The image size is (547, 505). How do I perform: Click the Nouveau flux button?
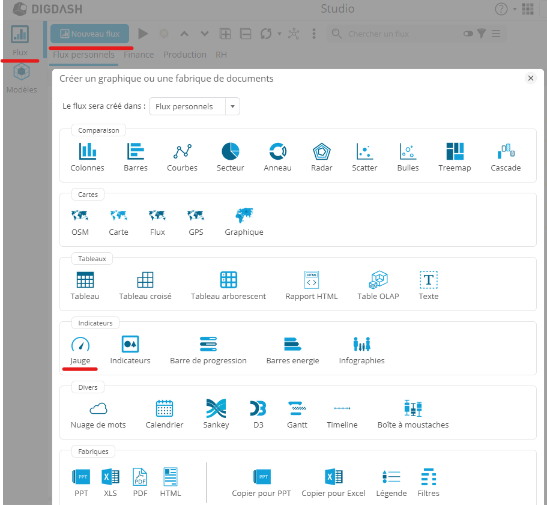pos(89,34)
